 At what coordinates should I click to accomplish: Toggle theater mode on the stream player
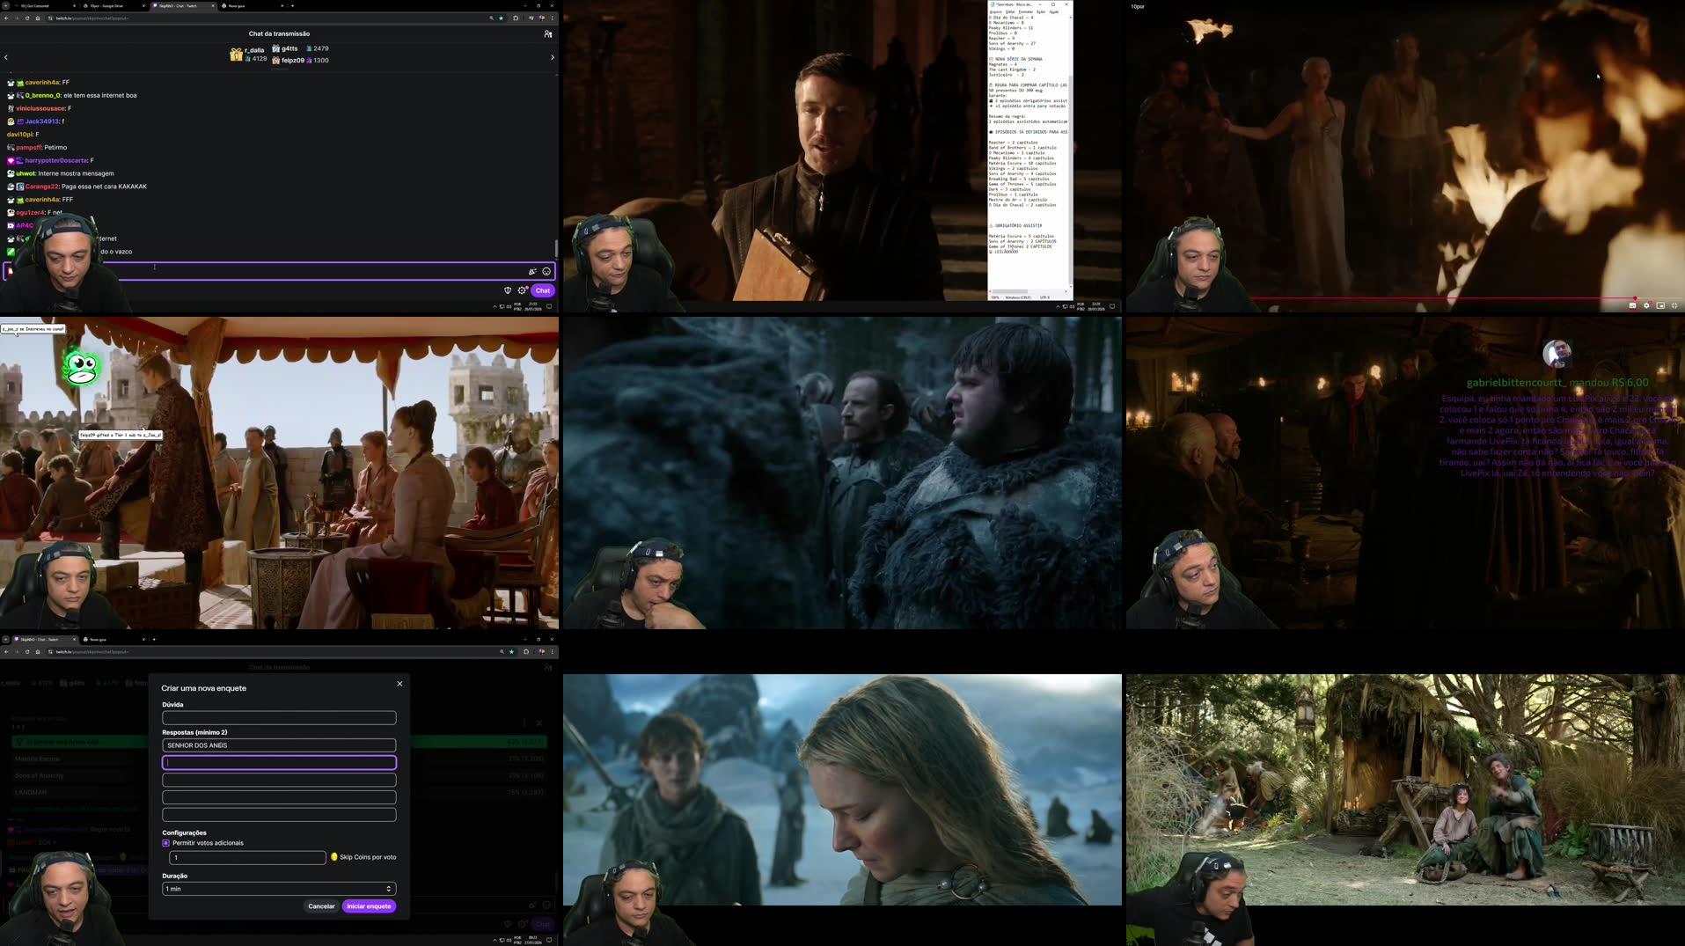[x=1660, y=305]
